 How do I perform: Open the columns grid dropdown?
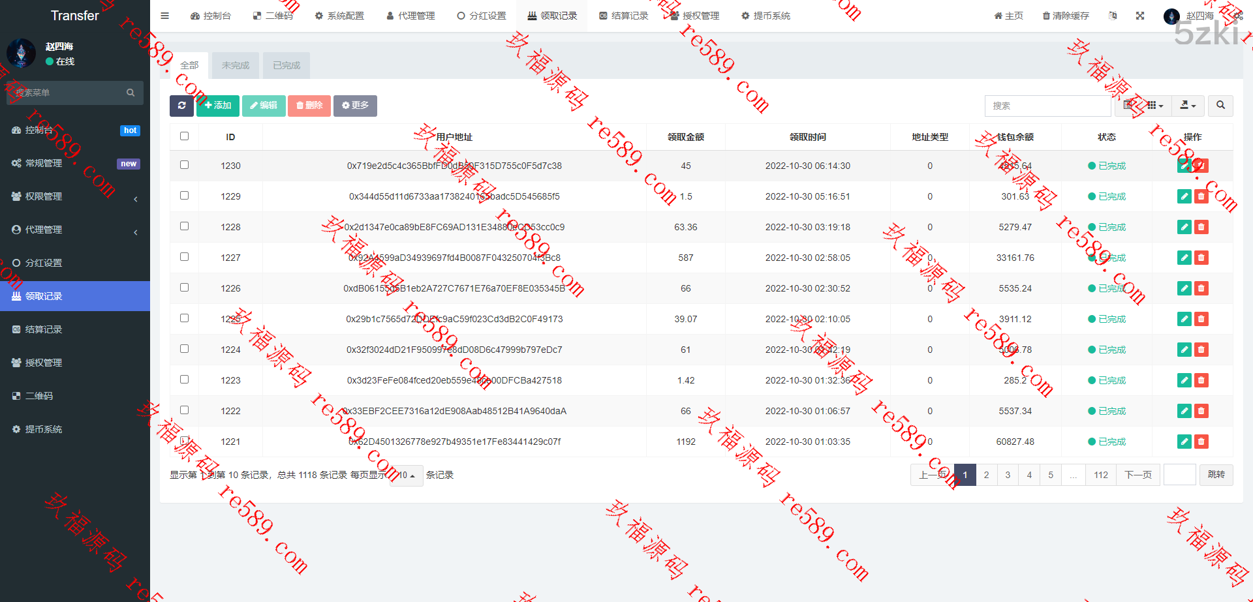[x=1155, y=106]
